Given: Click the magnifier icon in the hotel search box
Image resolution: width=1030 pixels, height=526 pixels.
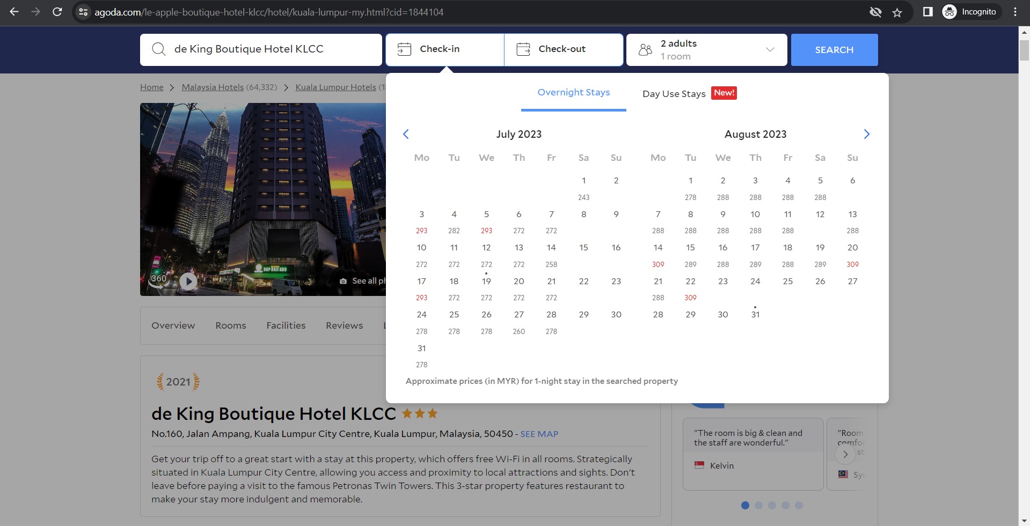Looking at the screenshot, I should point(158,49).
